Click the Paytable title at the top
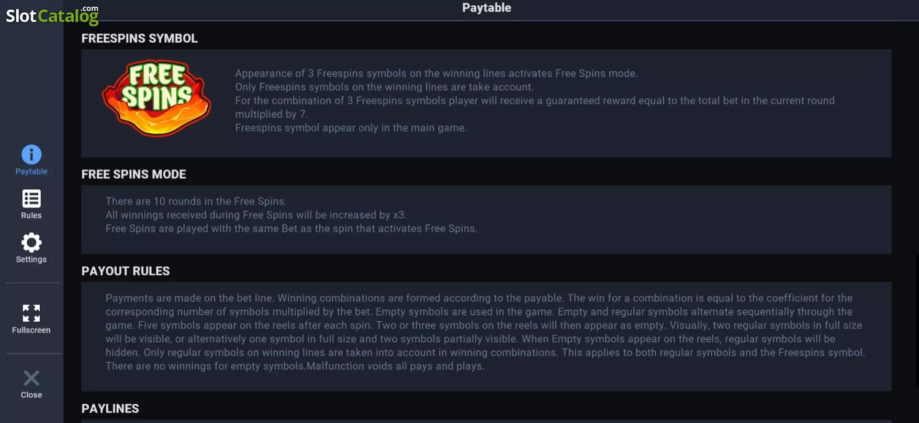919x423 pixels. (487, 8)
